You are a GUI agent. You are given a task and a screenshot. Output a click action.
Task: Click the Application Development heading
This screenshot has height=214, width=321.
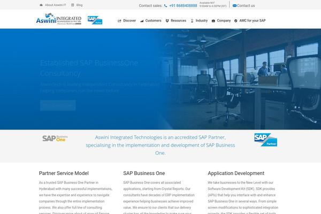tap(236, 173)
